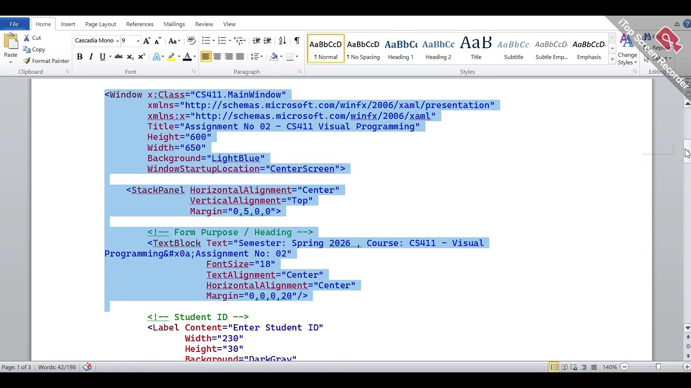Apply paragraph shading with paint bucket
691x388 pixels.
point(274,57)
